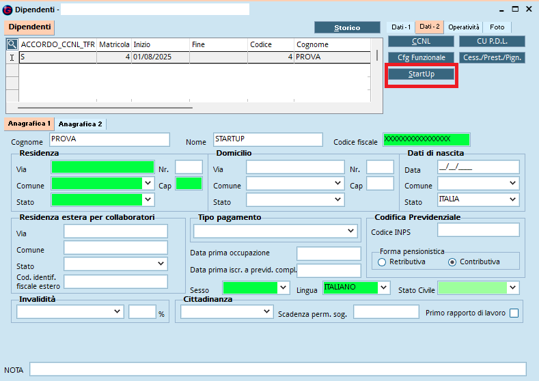Click the Codice fiscale field
The height and width of the screenshot is (381, 539).
[x=426, y=139]
